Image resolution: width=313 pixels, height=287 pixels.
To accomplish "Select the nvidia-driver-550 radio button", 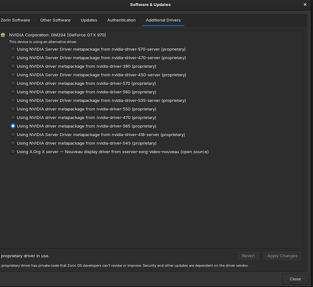I will (13, 109).
